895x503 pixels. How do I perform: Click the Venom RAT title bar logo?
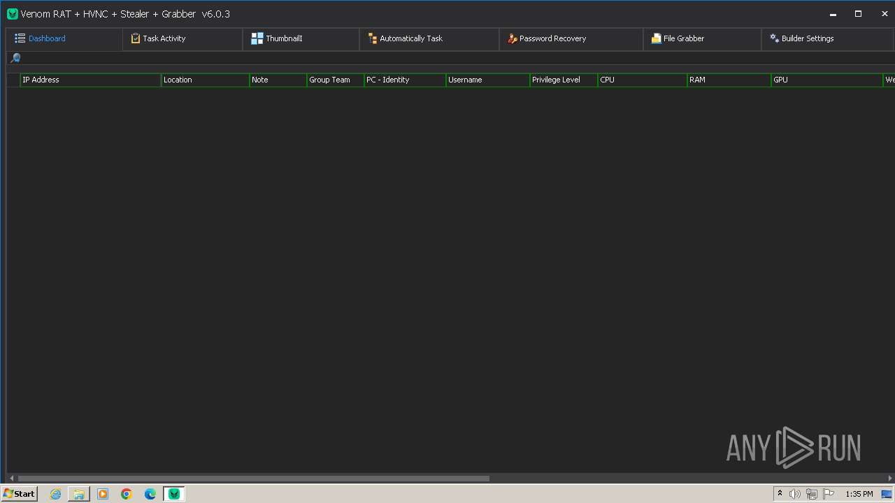12,14
